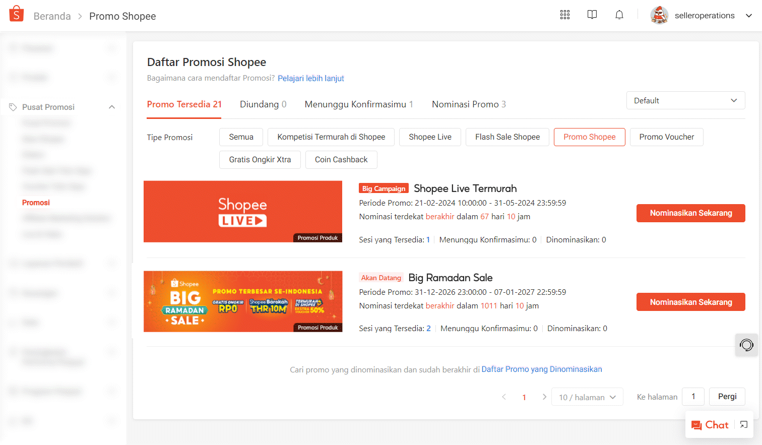Switch to Nominasi Promo tab
The image size is (762, 445).
469,104
